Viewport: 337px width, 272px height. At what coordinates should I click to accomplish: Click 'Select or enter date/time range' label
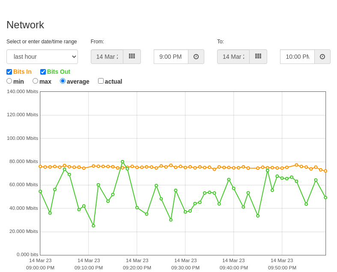coord(42,42)
